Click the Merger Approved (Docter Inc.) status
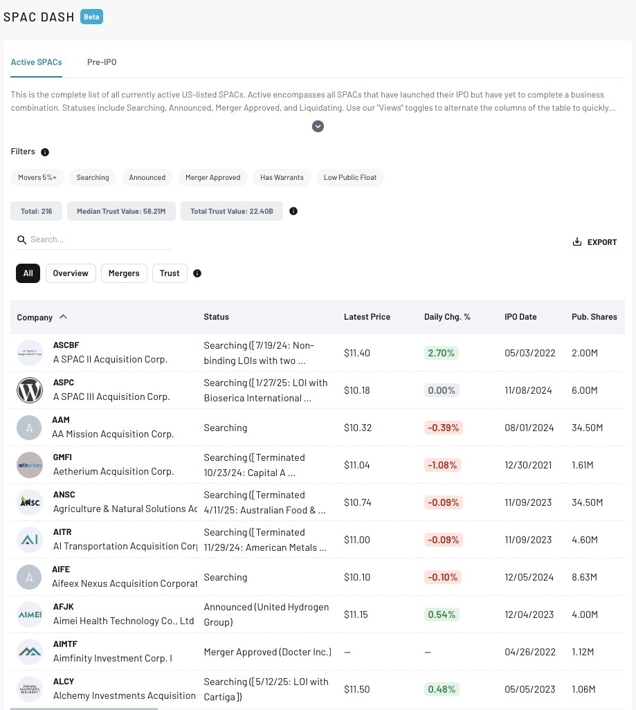636x710 pixels. click(x=268, y=652)
